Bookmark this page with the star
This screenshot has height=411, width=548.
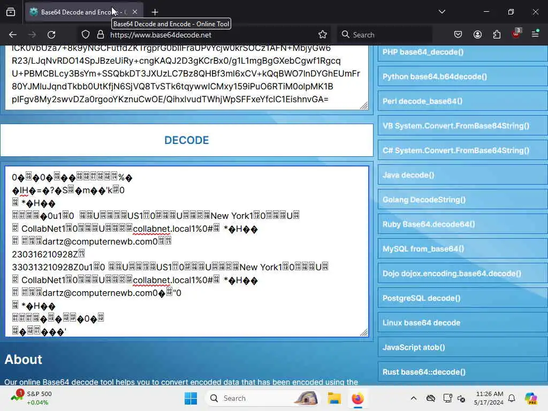click(323, 35)
